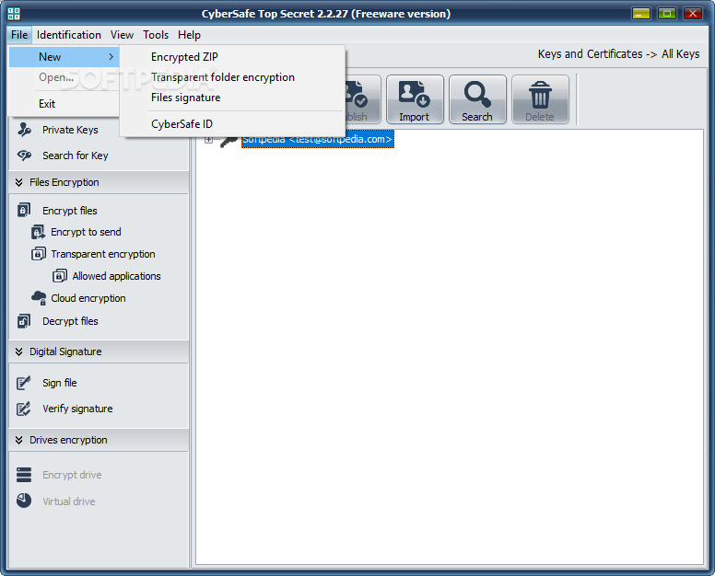Open the Cloud encryption label
Viewport: 715px width, 576px height.
[x=88, y=298]
